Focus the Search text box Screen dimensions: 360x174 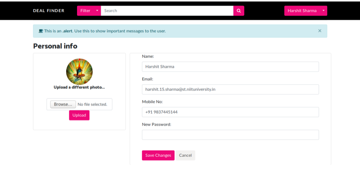pos(167,11)
